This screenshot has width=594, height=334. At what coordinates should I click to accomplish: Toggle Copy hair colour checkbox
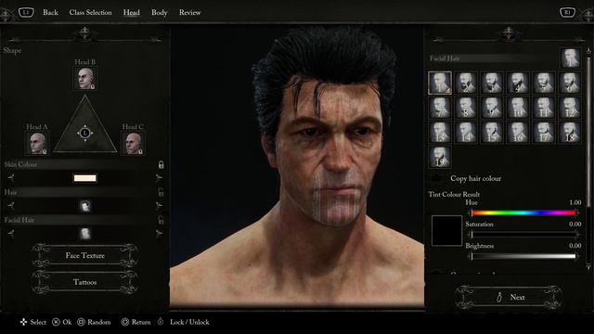pos(437,178)
